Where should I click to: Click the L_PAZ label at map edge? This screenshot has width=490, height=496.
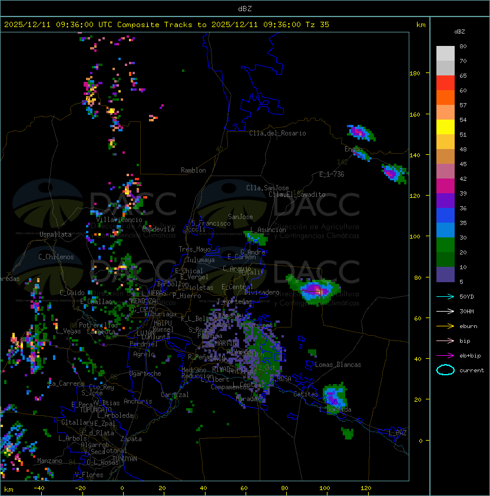click(398, 433)
